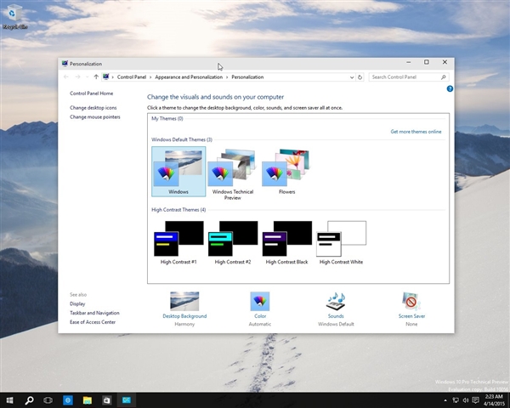Image resolution: width=510 pixels, height=408 pixels.
Task: Open the Screen Saver settings icon
Action: 411,301
